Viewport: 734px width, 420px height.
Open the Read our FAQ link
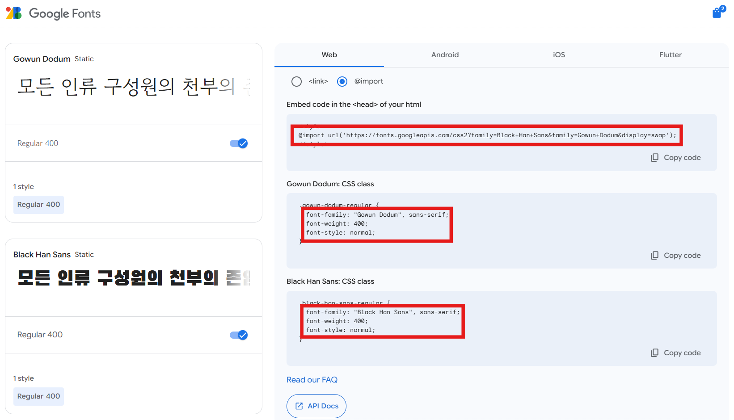click(x=312, y=380)
